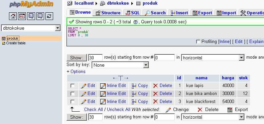
Task: Open phpMyAdmin documentation icon
Action: pos(31,16)
